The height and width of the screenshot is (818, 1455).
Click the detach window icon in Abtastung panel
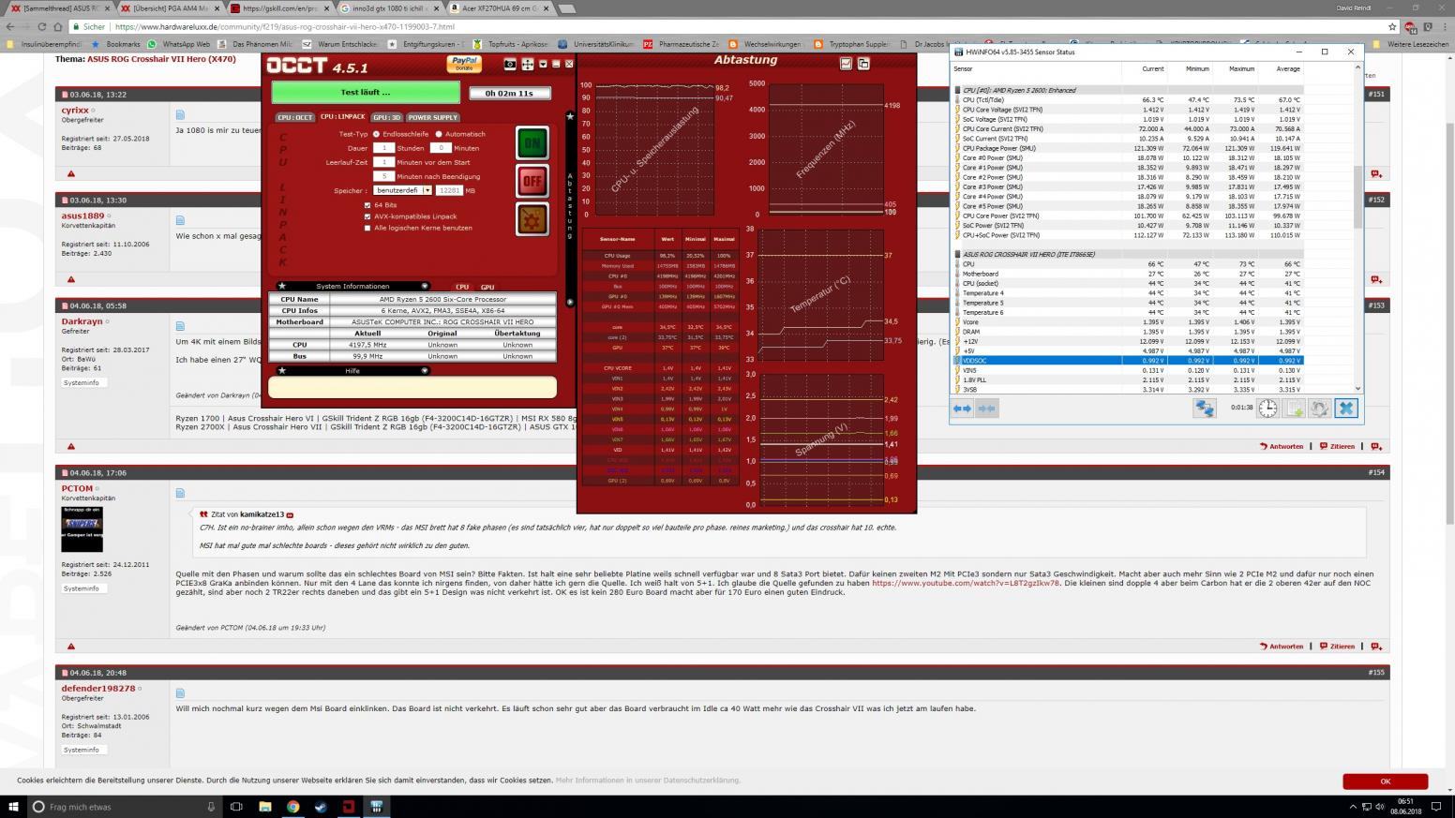pyautogui.click(x=863, y=64)
